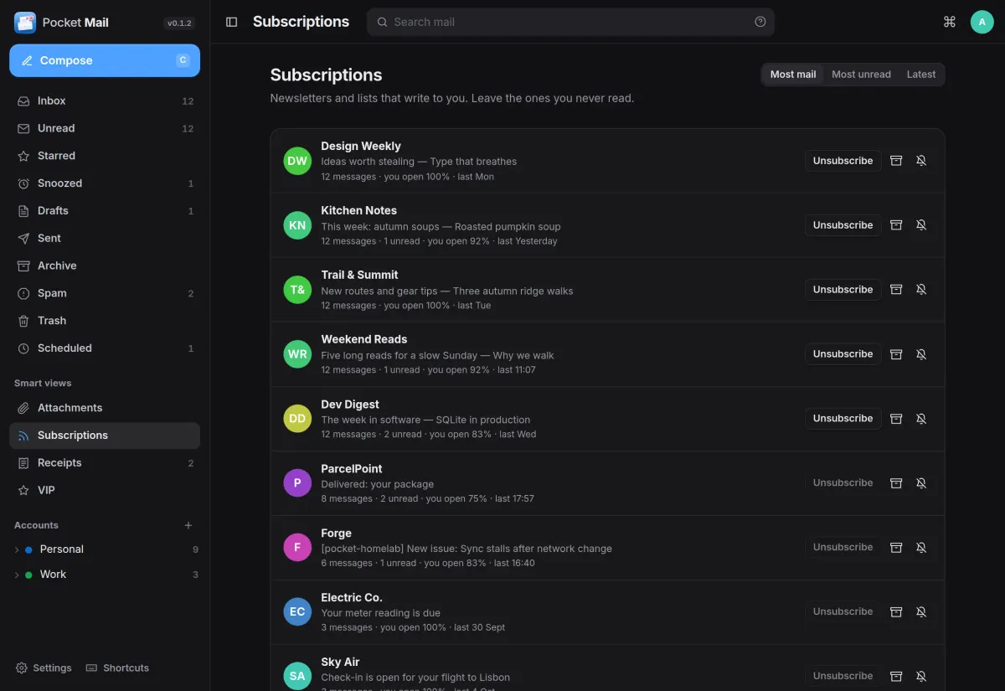The width and height of the screenshot is (1005, 691).
Task: Toggle the sidebar panel icon
Action: click(232, 22)
